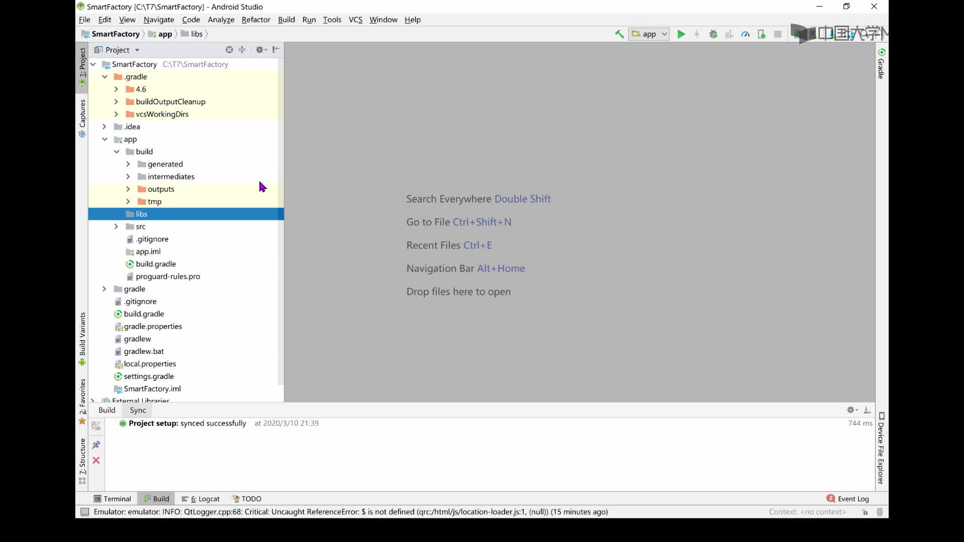Open the 6: Logcat tool window
The image size is (964, 542).
(x=200, y=499)
